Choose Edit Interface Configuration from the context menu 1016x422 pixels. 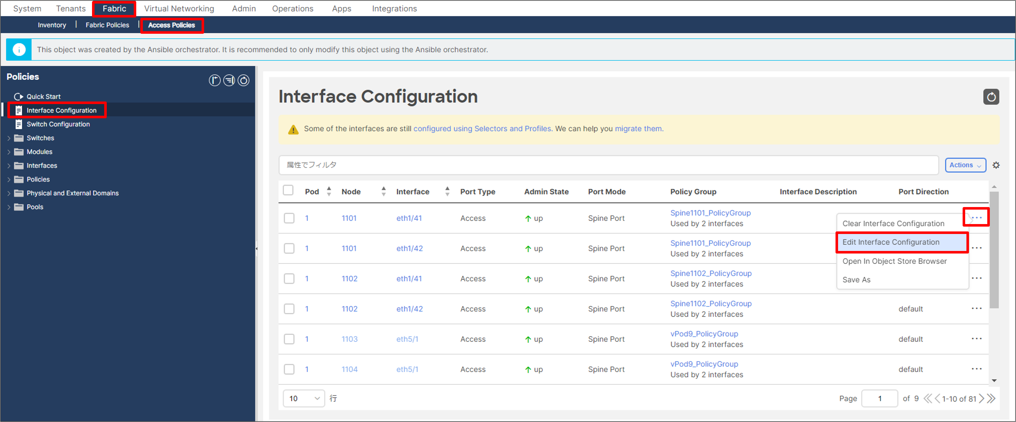click(891, 242)
